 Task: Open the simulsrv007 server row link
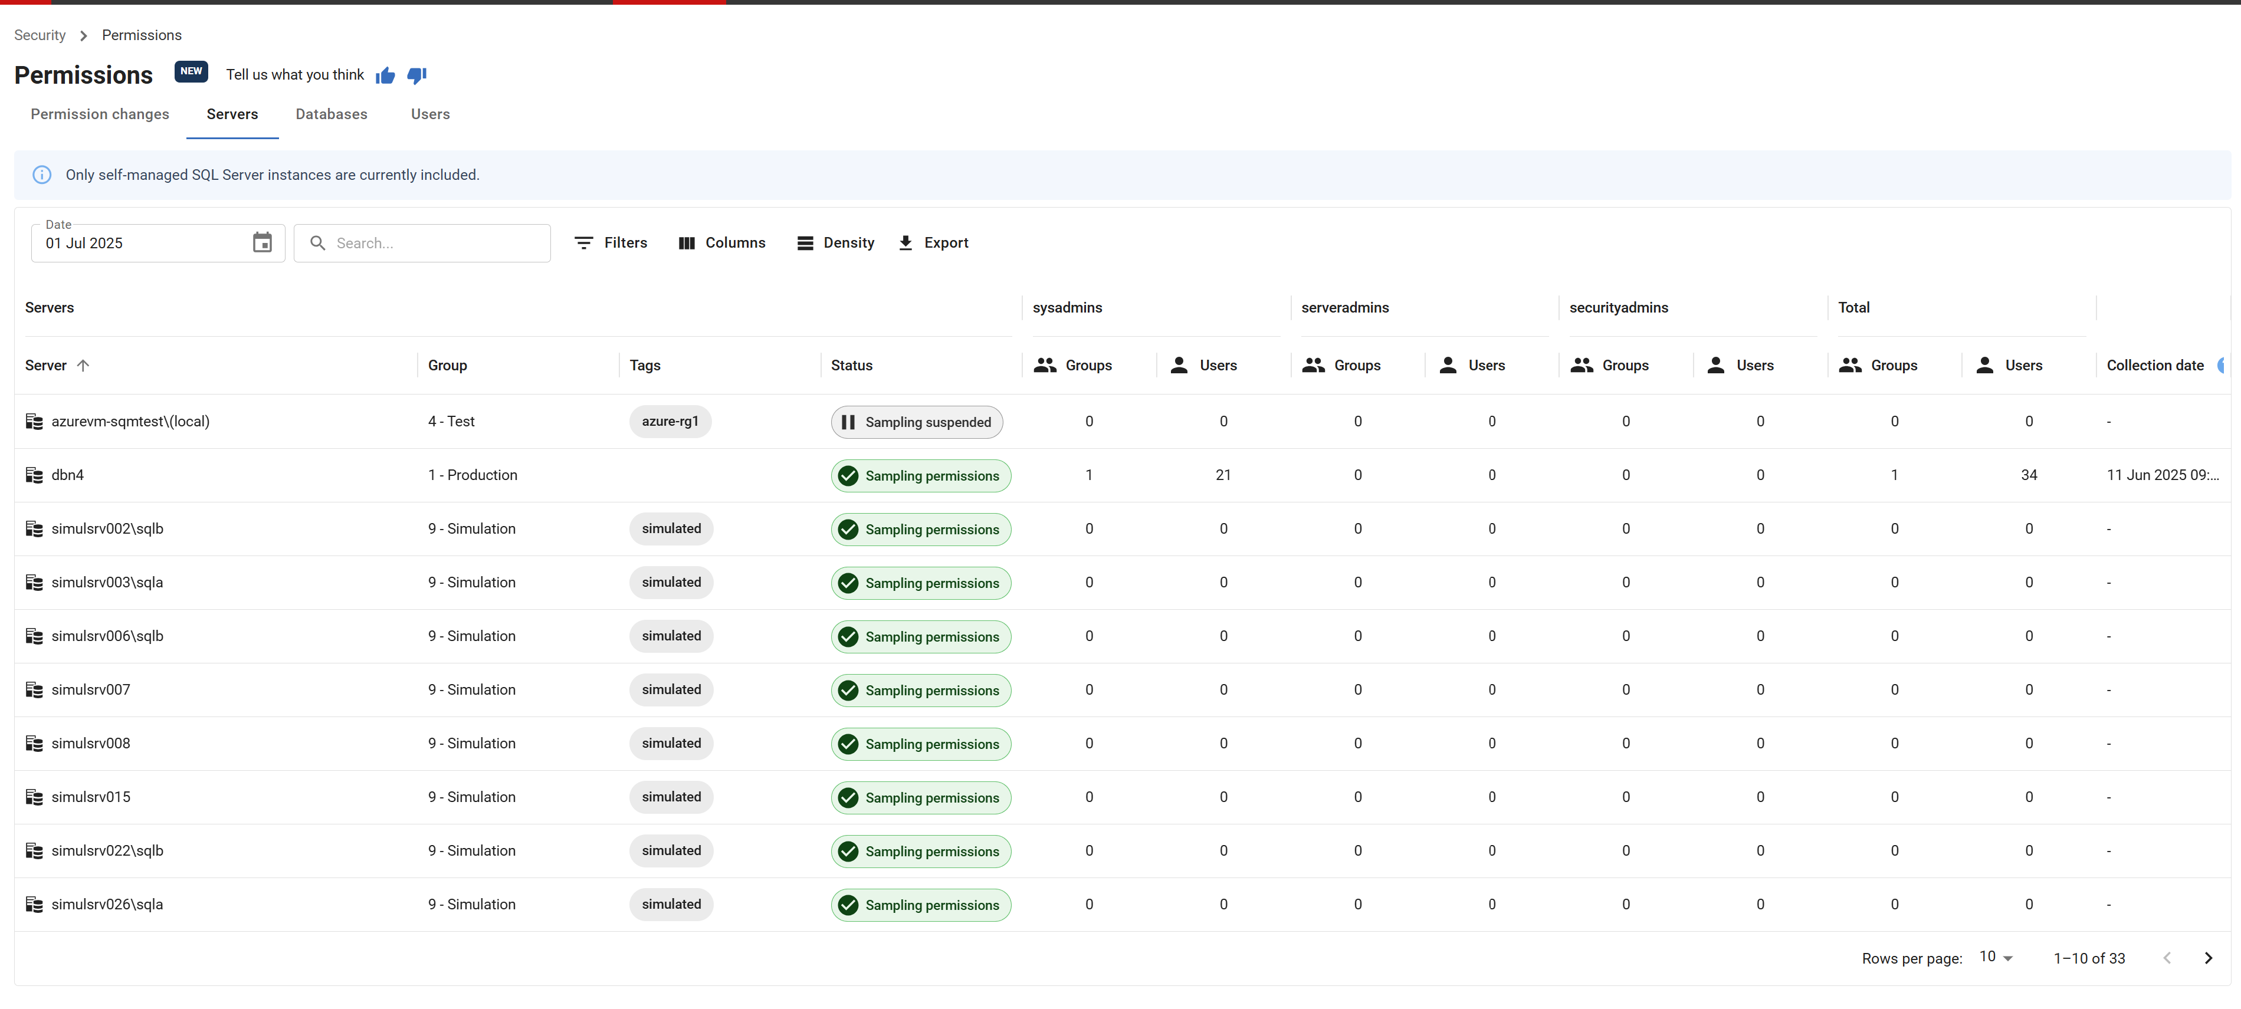[x=90, y=690]
